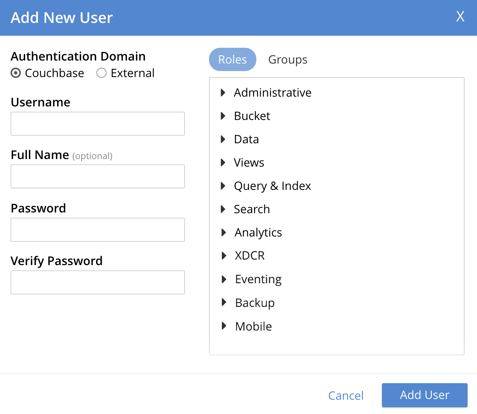The width and height of the screenshot is (477, 414).
Task: Expand the Views roles category
Action: (x=223, y=162)
